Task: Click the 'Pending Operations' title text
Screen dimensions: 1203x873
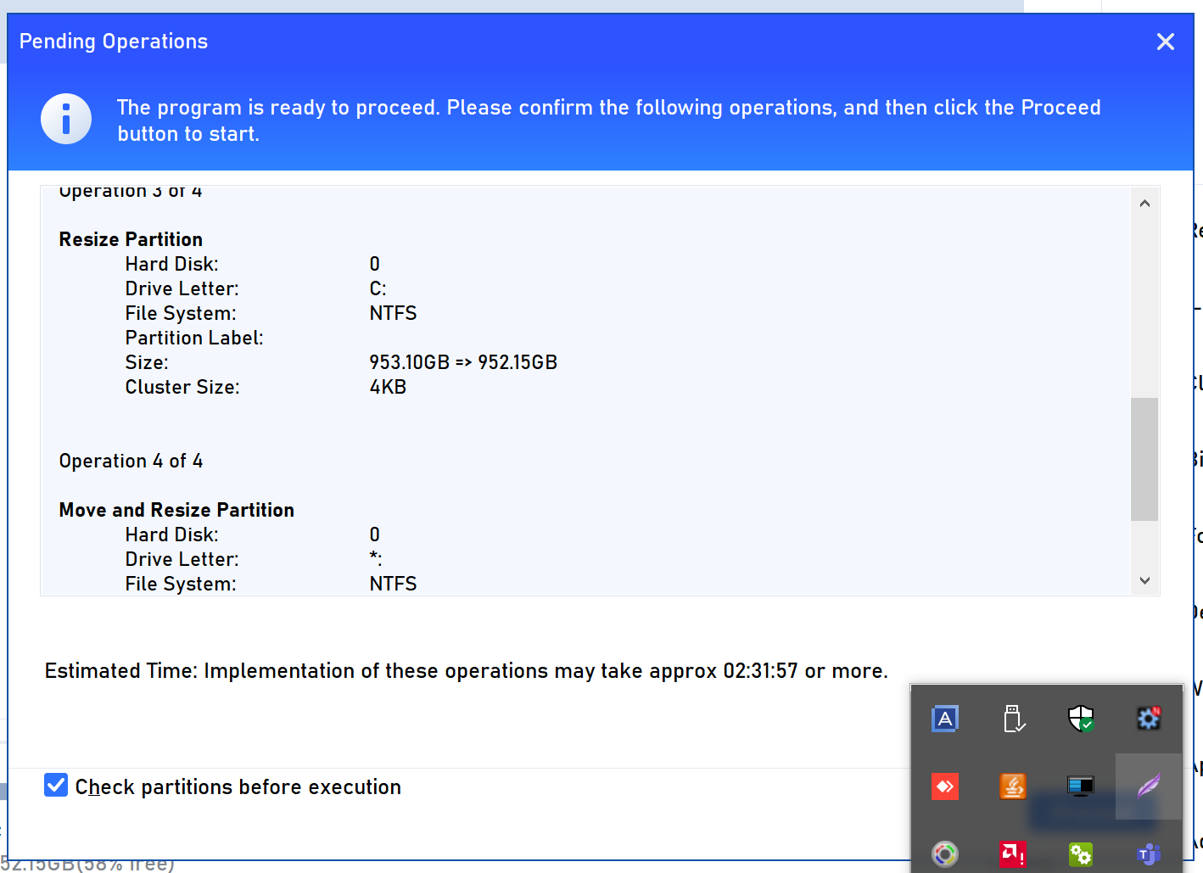Action: pyautogui.click(x=114, y=42)
